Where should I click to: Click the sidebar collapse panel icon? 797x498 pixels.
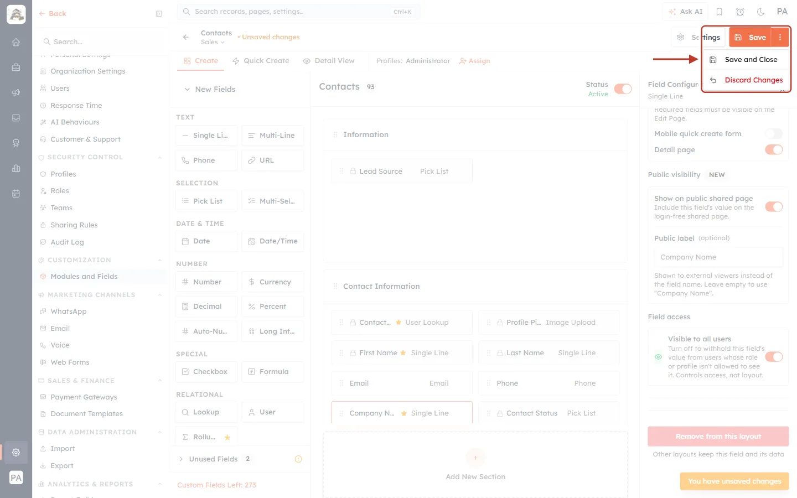point(159,14)
